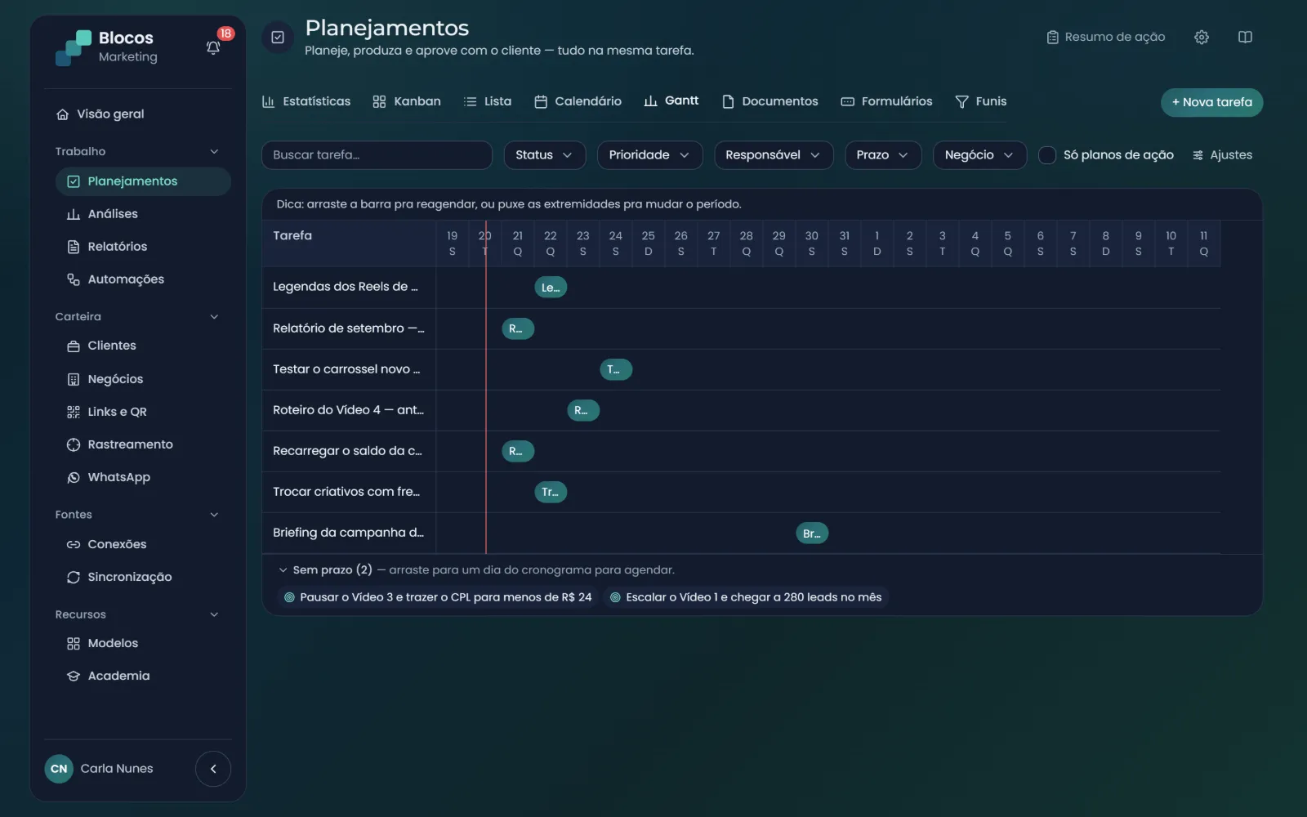Collapse the Trabalho sidebar section
Viewport: 1307px width, 817px height.
214,151
